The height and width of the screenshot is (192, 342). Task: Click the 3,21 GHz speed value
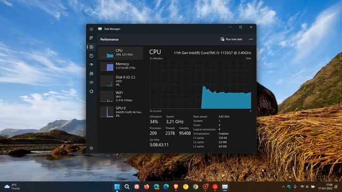(175, 122)
